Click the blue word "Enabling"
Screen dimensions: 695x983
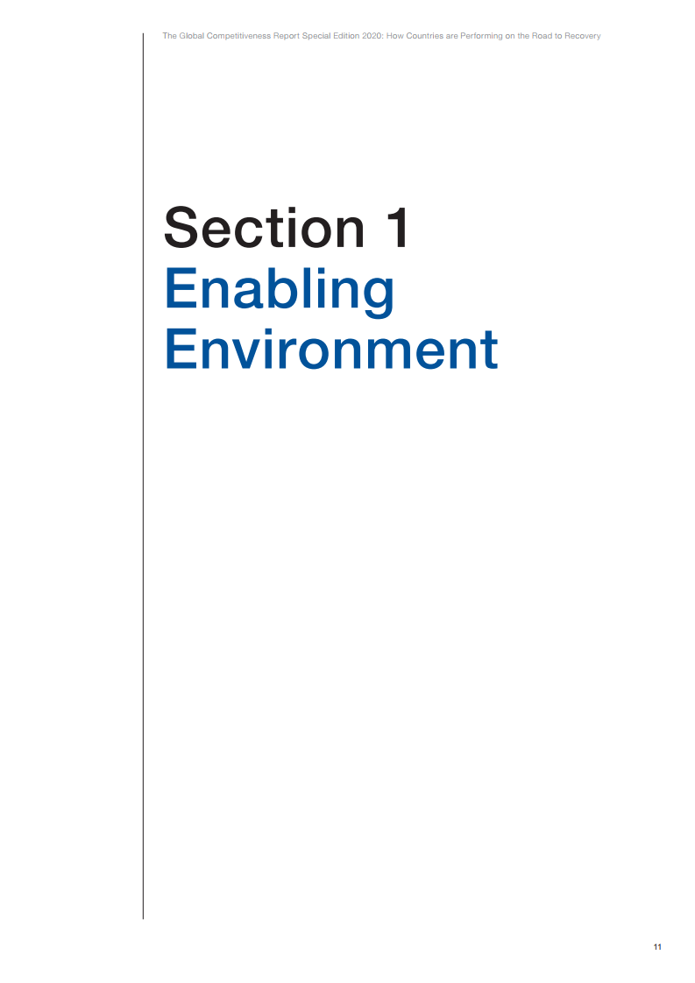point(279,291)
